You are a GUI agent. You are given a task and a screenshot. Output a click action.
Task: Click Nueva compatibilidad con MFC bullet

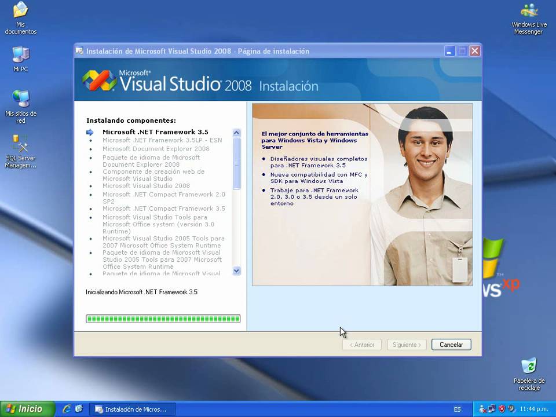point(319,178)
